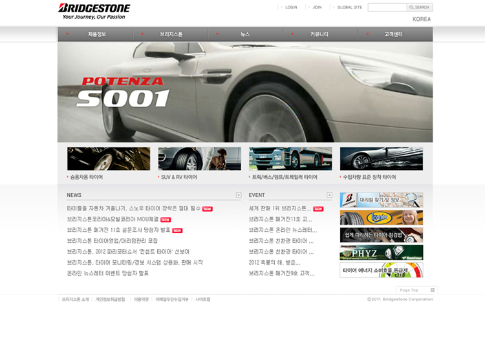Open news about 2012 파리모터쇼 concept tire
Screen dimensions: 485x339
tap(128, 252)
